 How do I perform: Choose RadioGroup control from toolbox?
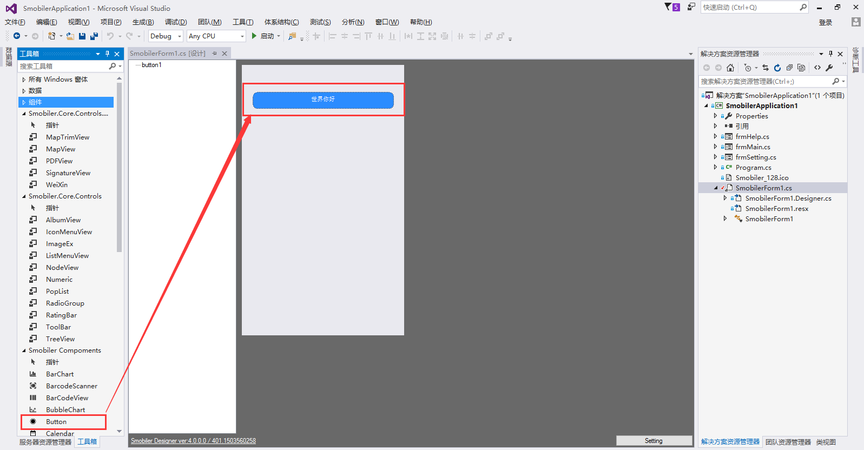65,303
